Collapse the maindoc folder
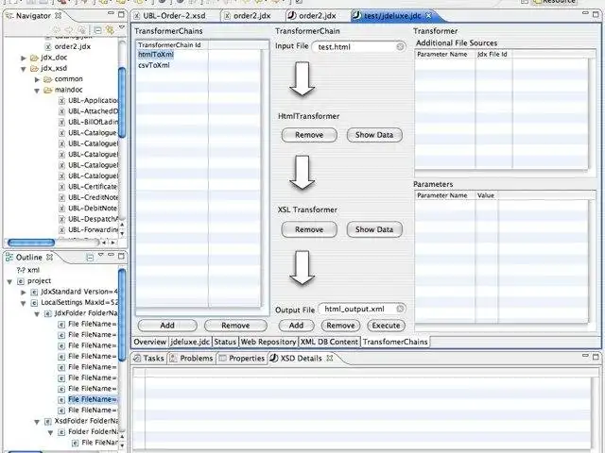Image resolution: width=605 pixels, height=453 pixels. (37, 91)
